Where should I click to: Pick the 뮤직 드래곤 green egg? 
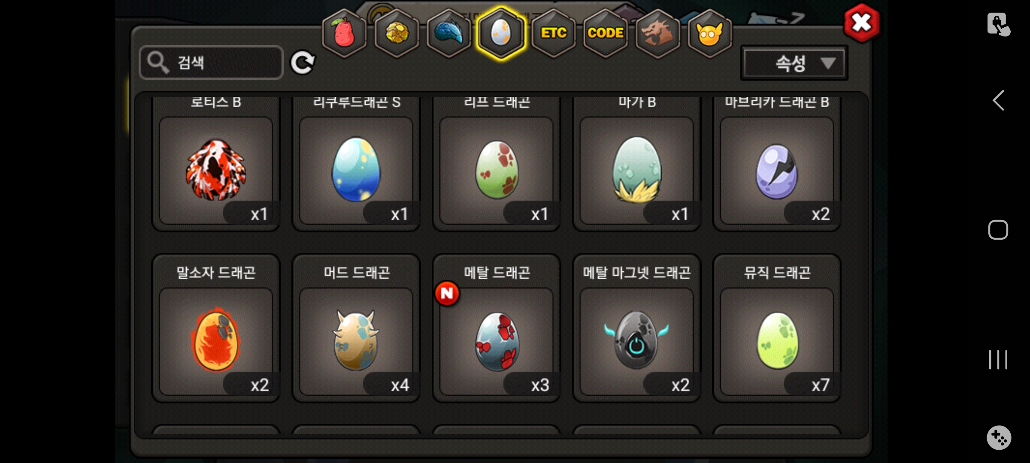tap(777, 328)
